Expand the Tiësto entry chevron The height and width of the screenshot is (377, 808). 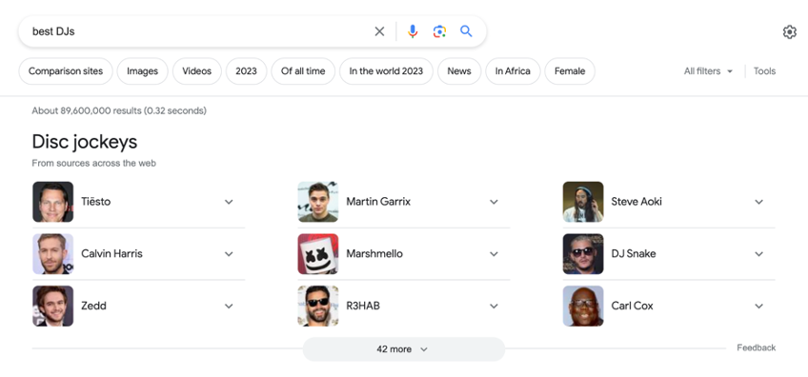pyautogui.click(x=229, y=202)
